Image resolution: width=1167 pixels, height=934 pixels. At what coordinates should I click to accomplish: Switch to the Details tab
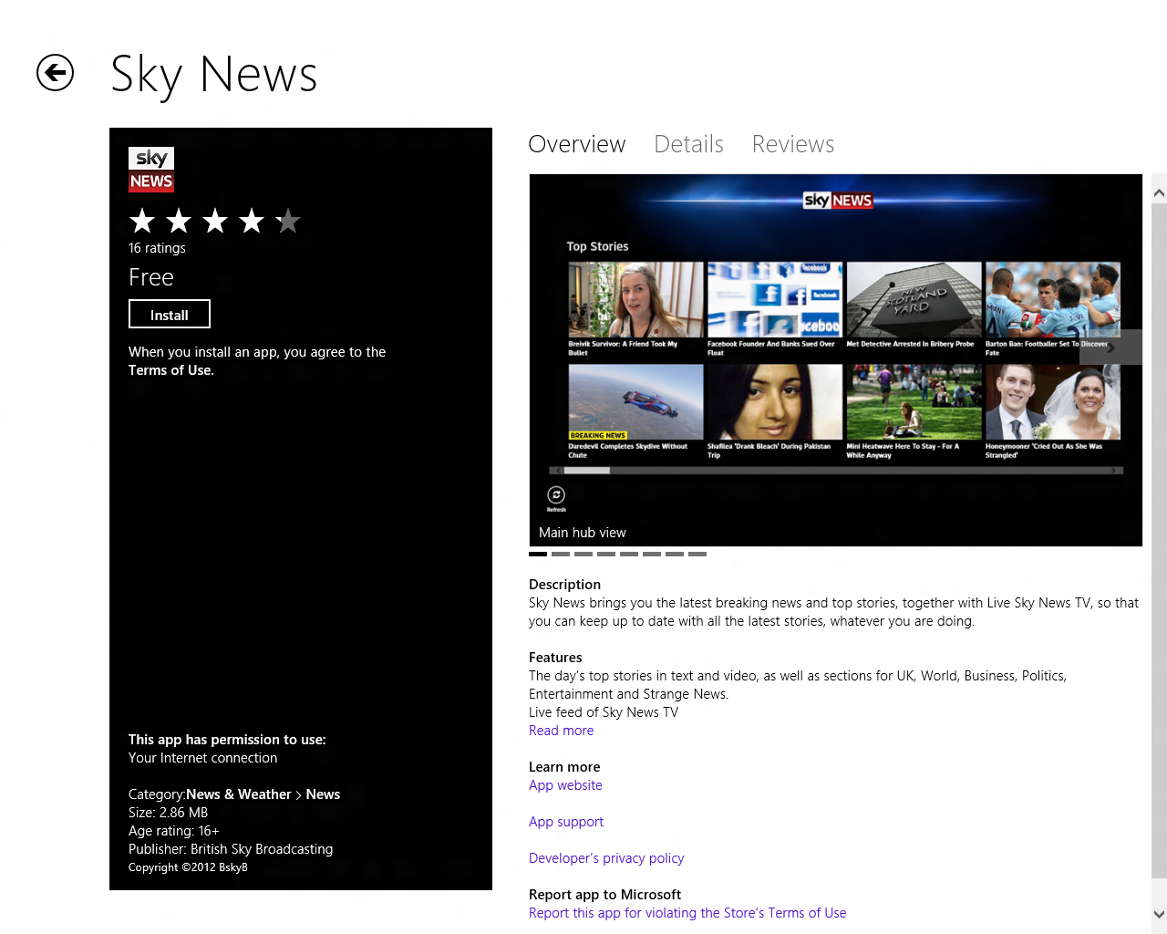pyautogui.click(x=688, y=144)
